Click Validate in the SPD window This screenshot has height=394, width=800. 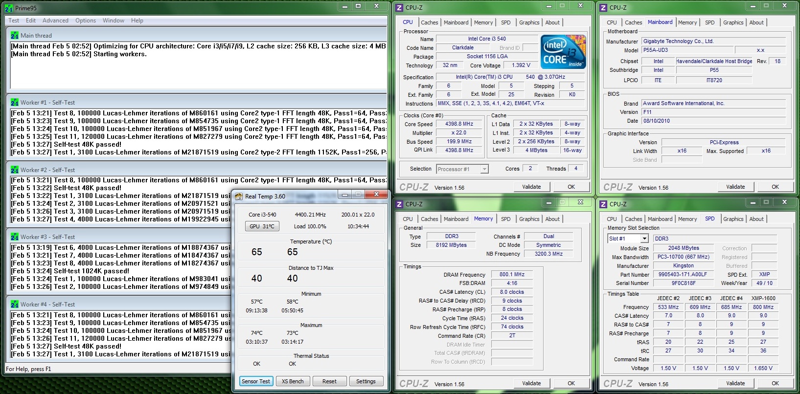tap(735, 383)
